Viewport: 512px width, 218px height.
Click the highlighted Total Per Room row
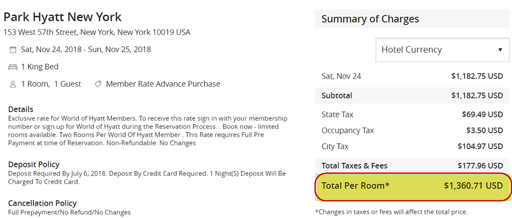tap(413, 186)
